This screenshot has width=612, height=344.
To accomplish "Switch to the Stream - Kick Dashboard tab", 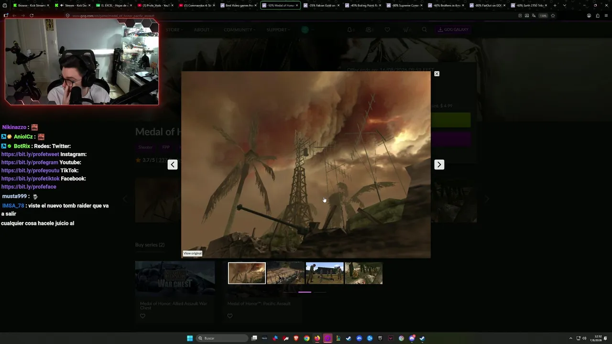I will pyautogui.click(x=73, y=5).
